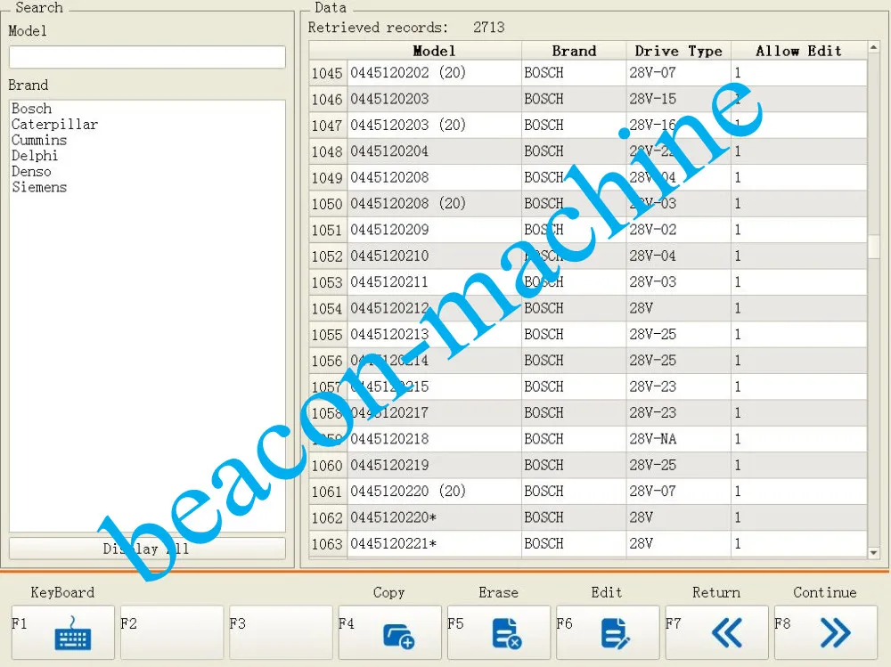891x667 pixels.
Task: Select row 1046 model 0445120203
Action: coord(588,99)
